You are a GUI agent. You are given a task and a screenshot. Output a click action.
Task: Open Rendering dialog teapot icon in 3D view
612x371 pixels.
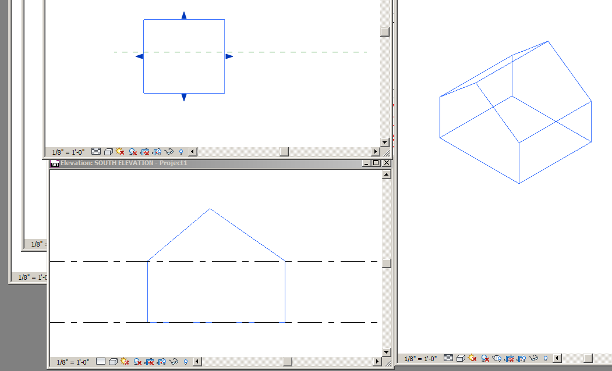click(497, 358)
